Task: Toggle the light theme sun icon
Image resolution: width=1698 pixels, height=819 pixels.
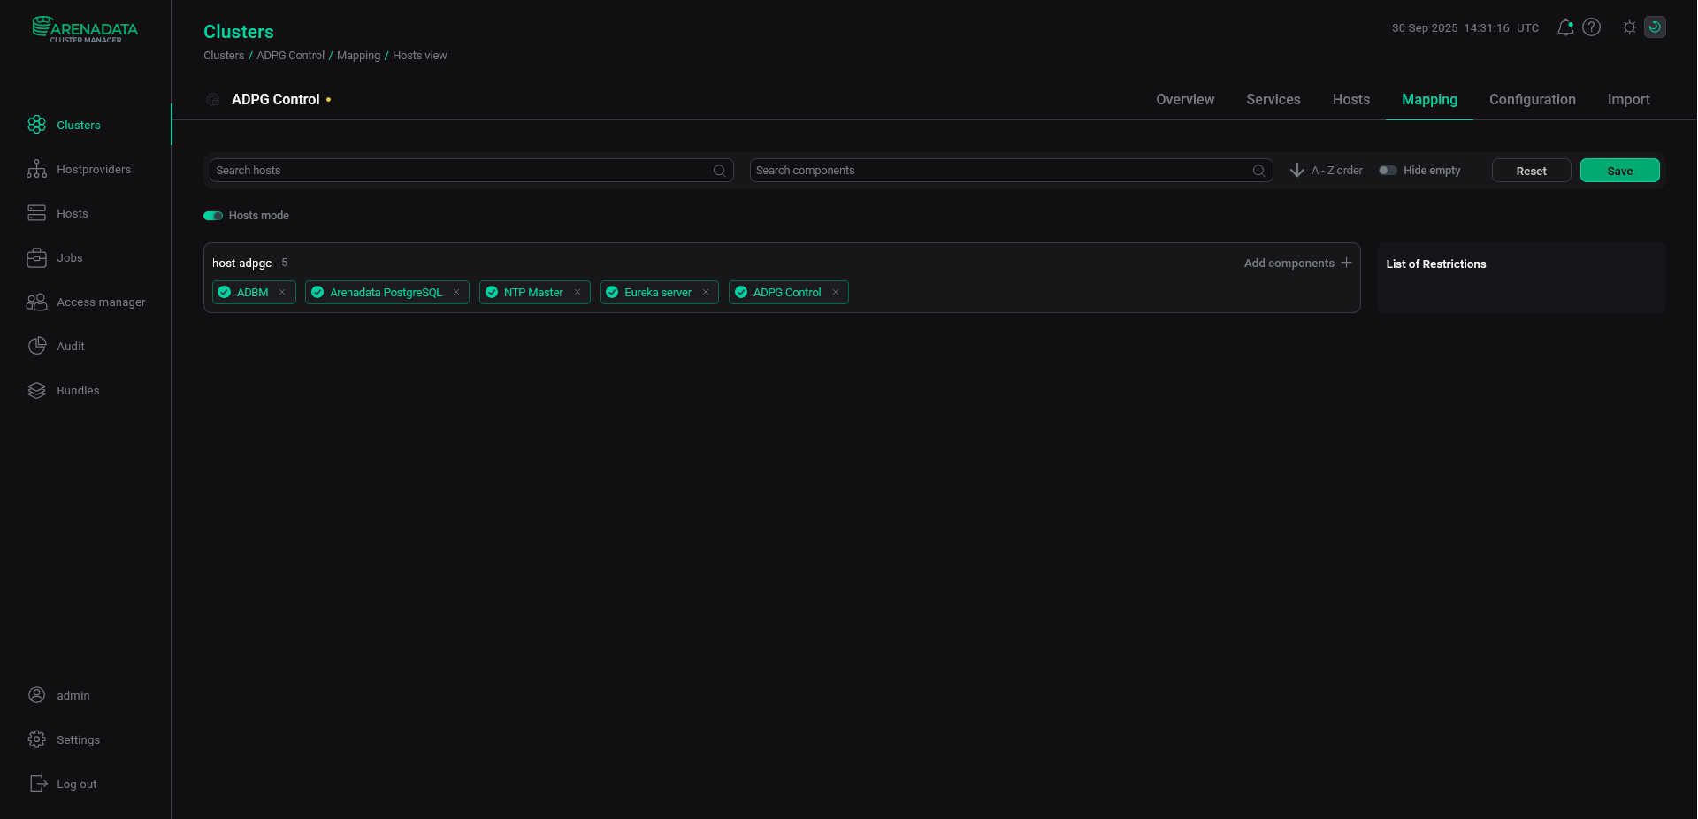Action: 1628,27
